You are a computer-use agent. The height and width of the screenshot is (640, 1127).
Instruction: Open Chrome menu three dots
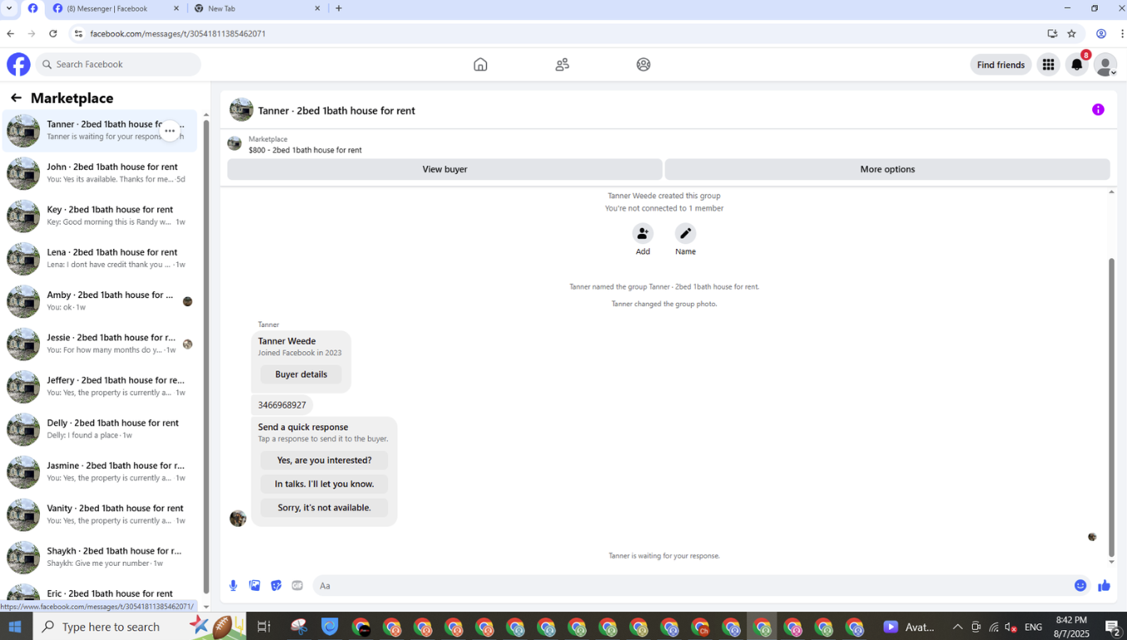[x=1122, y=33]
